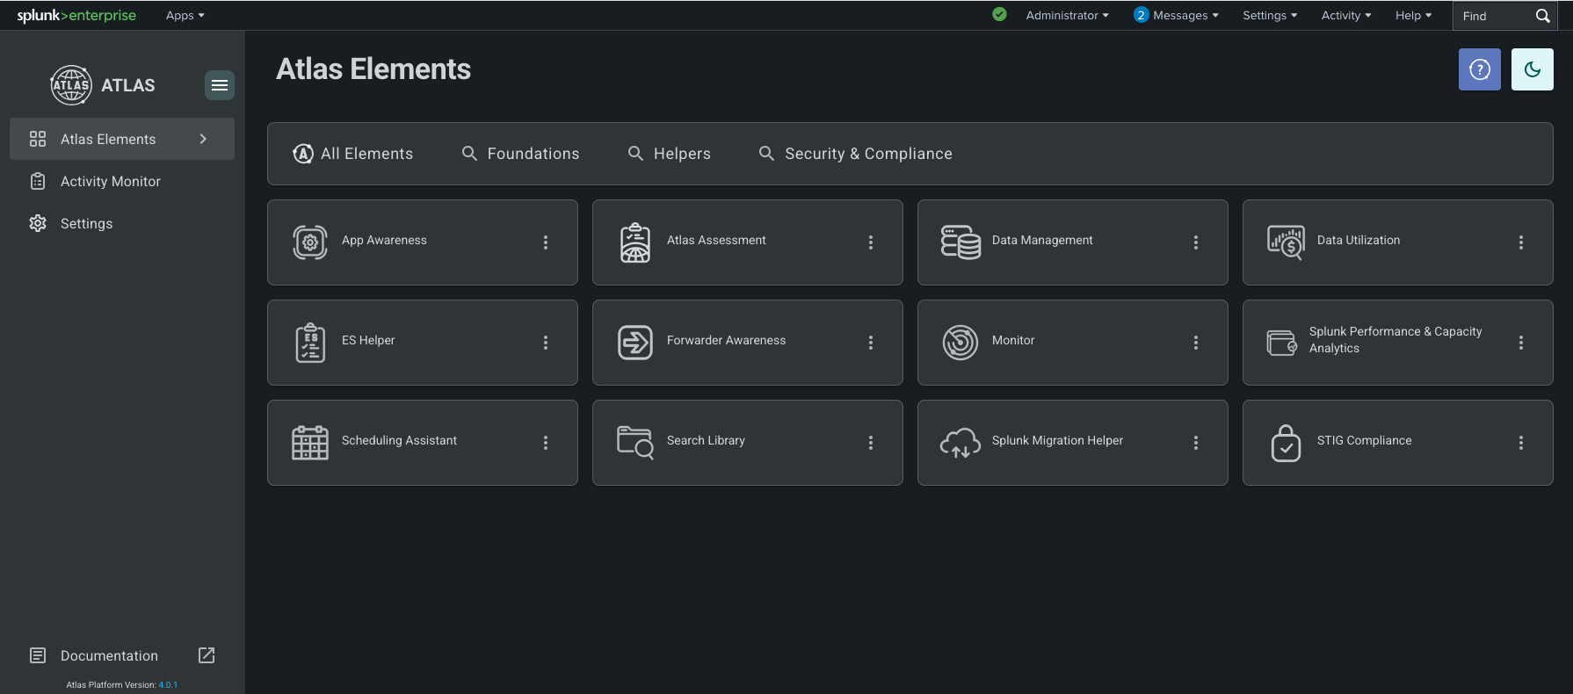Click the Activity Monitor clipboard icon
Viewport: 1573px width, 694px height.
[x=38, y=181]
